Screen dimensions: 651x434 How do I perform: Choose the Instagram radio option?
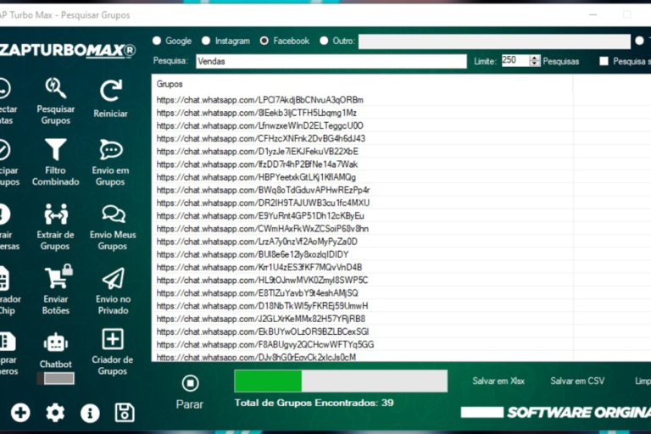[x=206, y=41]
